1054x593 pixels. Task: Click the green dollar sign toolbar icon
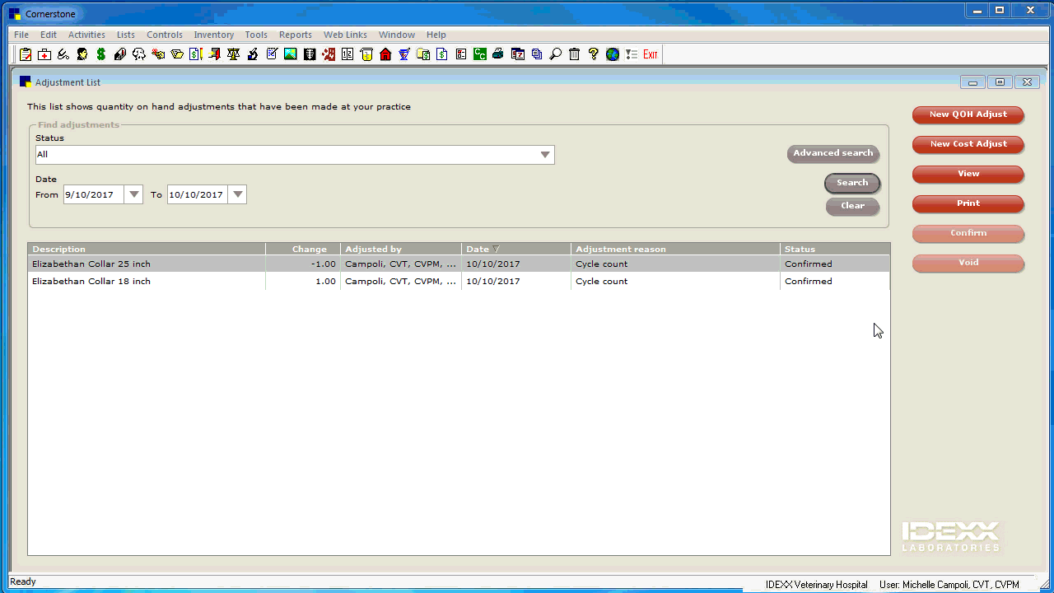pos(101,54)
